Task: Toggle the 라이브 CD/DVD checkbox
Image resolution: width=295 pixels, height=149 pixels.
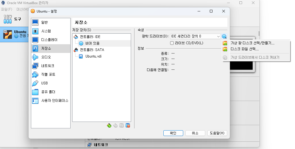Action: [x=172, y=43]
